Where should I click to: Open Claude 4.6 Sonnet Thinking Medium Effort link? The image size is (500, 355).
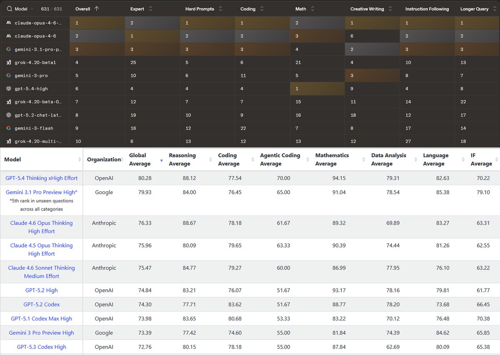42,272
